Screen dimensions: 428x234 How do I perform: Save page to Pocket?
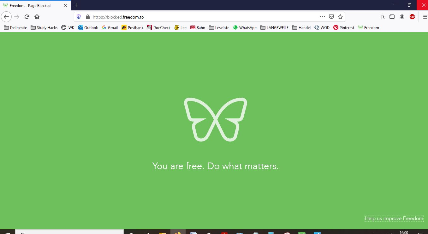331,17
